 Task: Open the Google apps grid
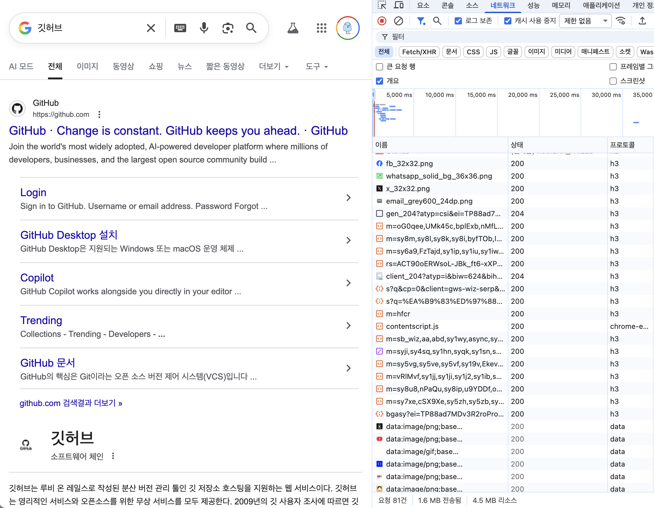coord(321,28)
